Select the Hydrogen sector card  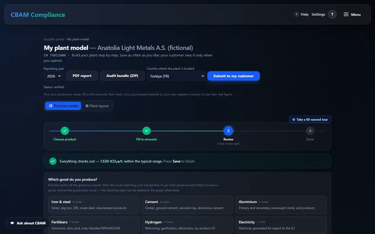(187, 225)
